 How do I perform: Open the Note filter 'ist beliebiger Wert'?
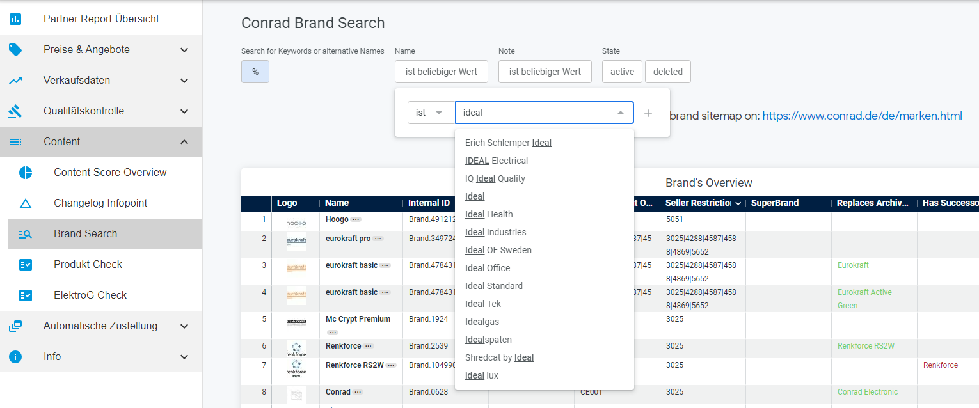point(545,72)
